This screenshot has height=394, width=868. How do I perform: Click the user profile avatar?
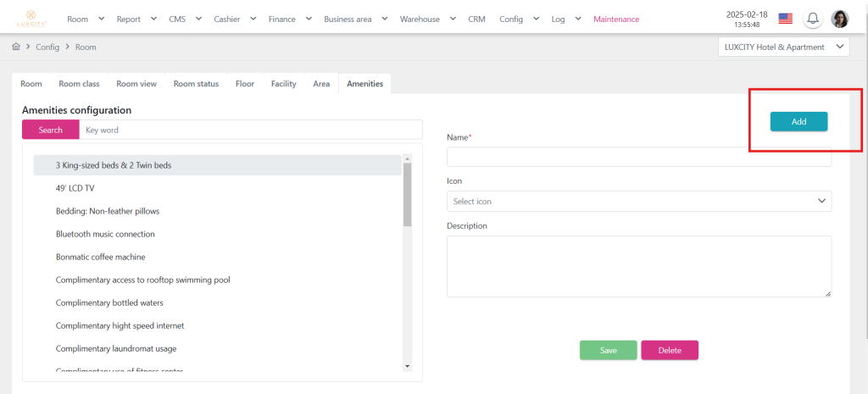click(x=839, y=19)
